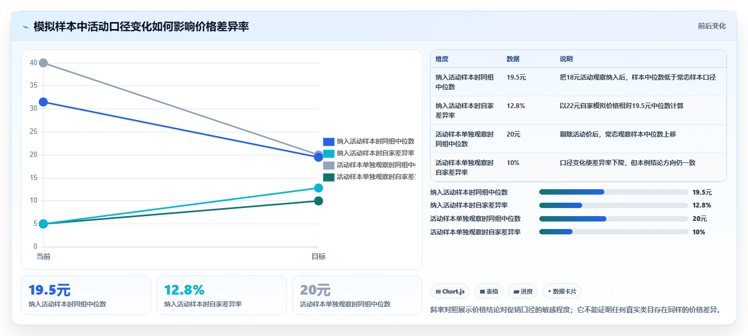The image size is (748, 336).
Task: Click the 当前 x-axis label
Action: pyautogui.click(x=44, y=256)
